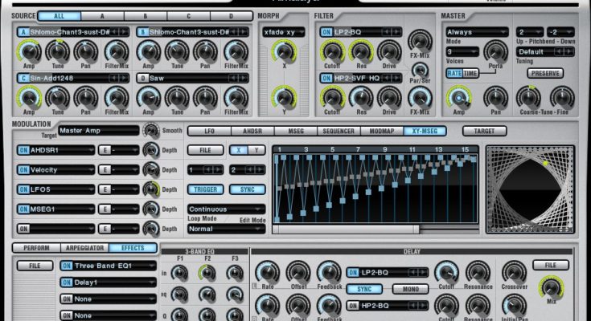Switch to the SEQUENCER modulation tab

(x=338, y=131)
